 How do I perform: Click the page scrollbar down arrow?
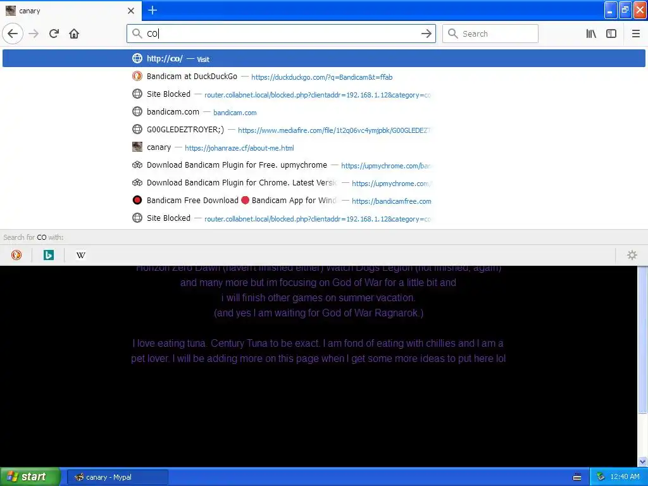642,461
